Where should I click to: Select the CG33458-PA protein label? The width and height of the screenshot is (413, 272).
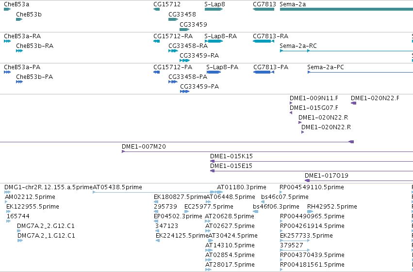point(188,77)
